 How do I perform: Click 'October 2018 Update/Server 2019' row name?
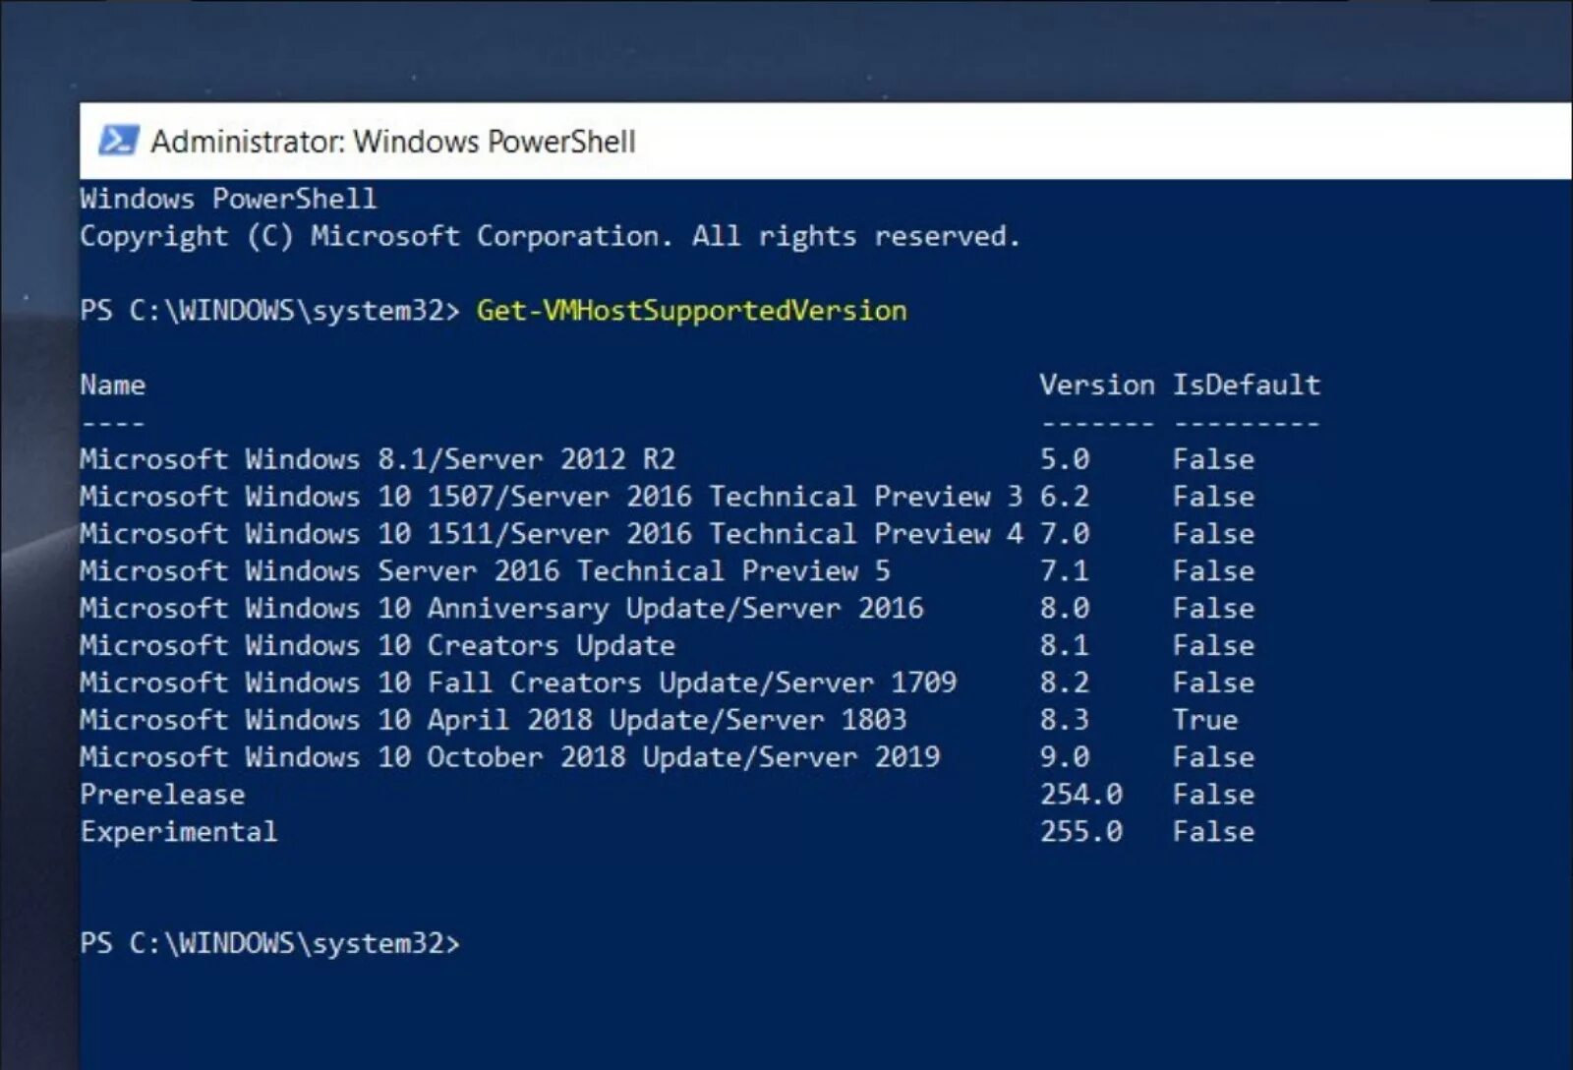(x=510, y=757)
